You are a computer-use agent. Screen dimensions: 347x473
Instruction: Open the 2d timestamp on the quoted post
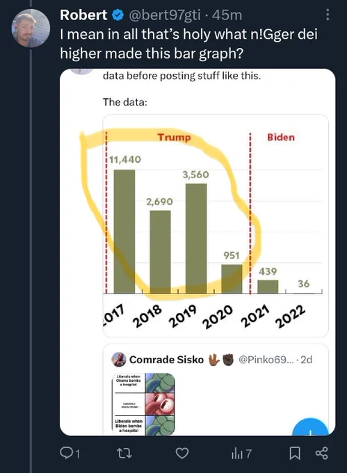[x=306, y=360]
